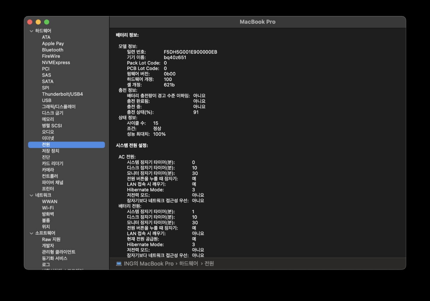Select 병렬 SCSI in the sidebar
Image resolution: width=430 pixels, height=301 pixels.
tap(52, 125)
